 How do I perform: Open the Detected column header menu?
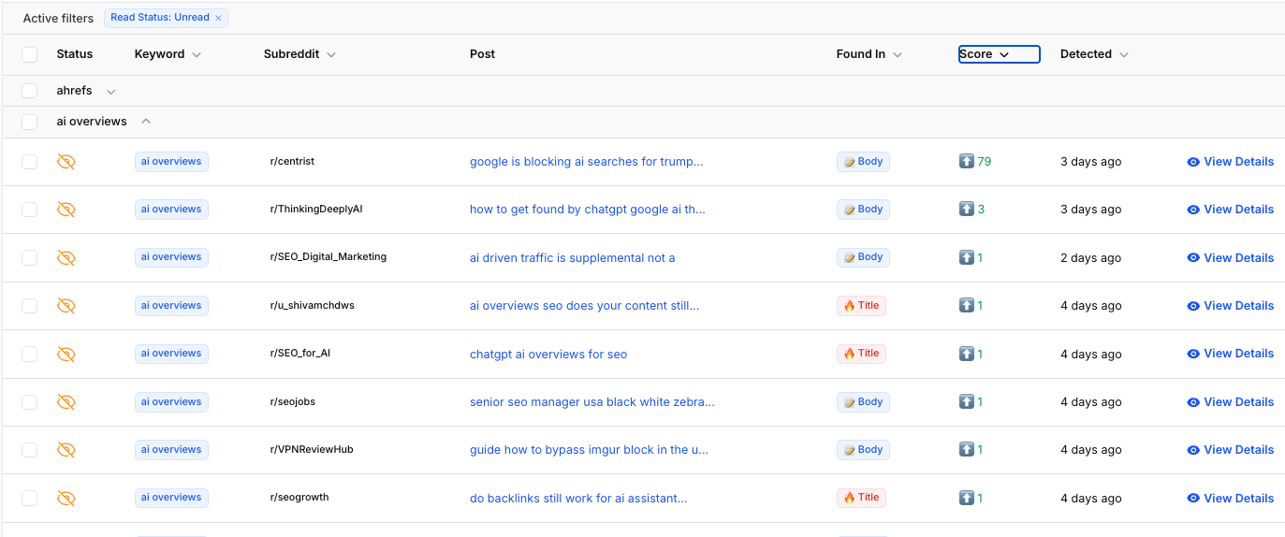point(1123,54)
